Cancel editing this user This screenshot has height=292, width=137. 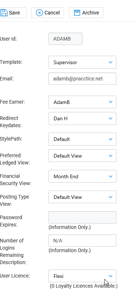coord(48,13)
